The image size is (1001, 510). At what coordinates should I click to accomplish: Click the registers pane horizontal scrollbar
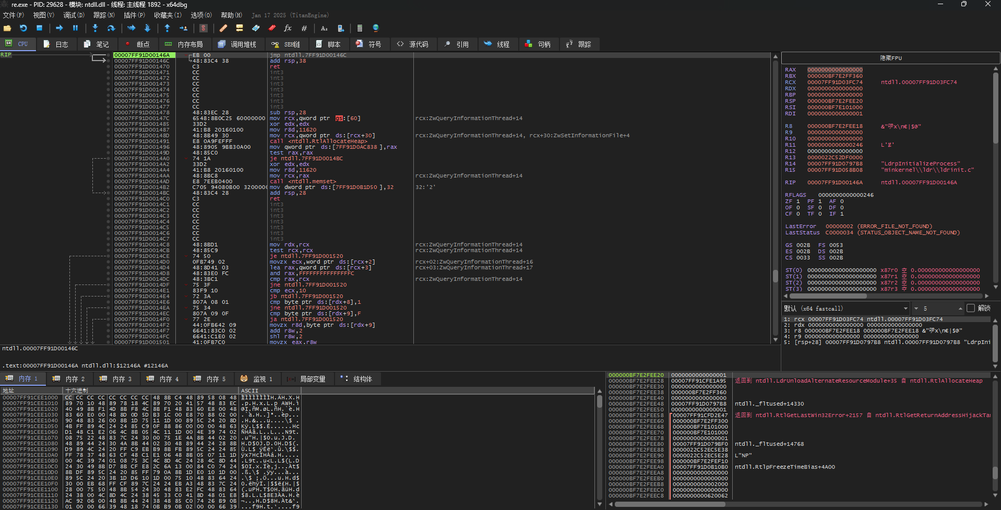click(x=887, y=296)
